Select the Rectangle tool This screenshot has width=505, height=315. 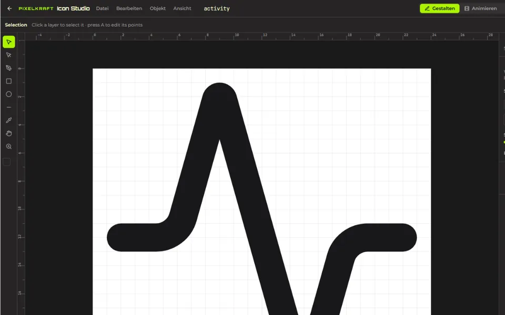pyautogui.click(x=9, y=81)
